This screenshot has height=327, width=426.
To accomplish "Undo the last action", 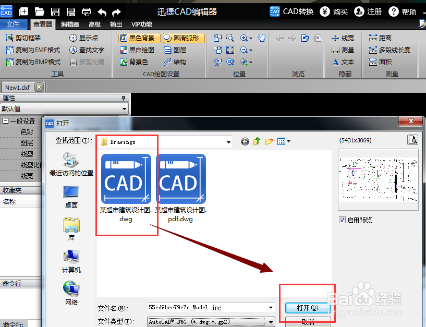I will 102,12.
